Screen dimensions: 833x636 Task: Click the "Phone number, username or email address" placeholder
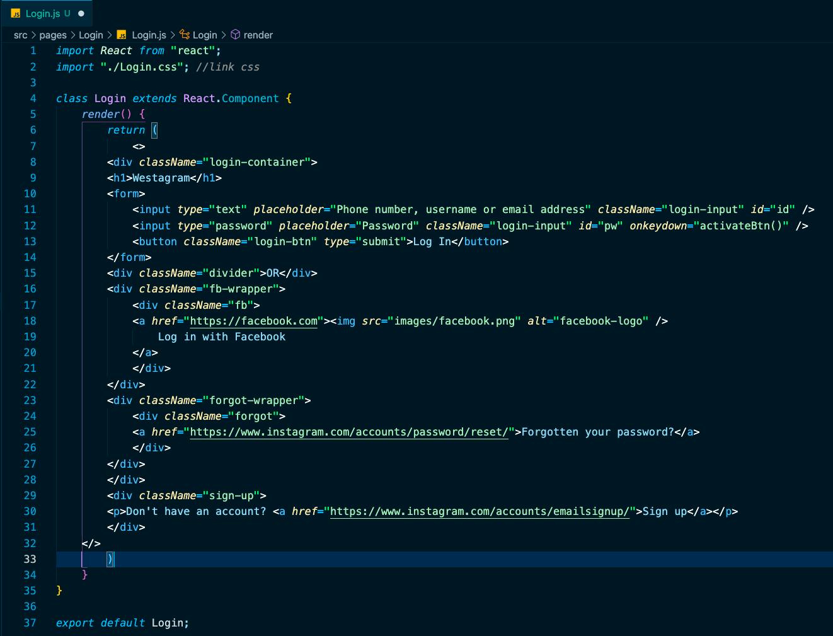461,209
